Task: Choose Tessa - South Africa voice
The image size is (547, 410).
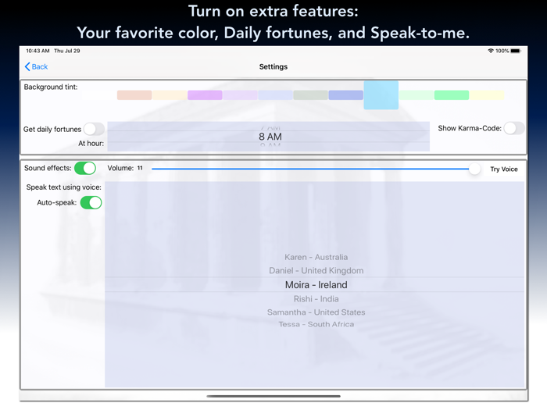Action: coord(316,324)
